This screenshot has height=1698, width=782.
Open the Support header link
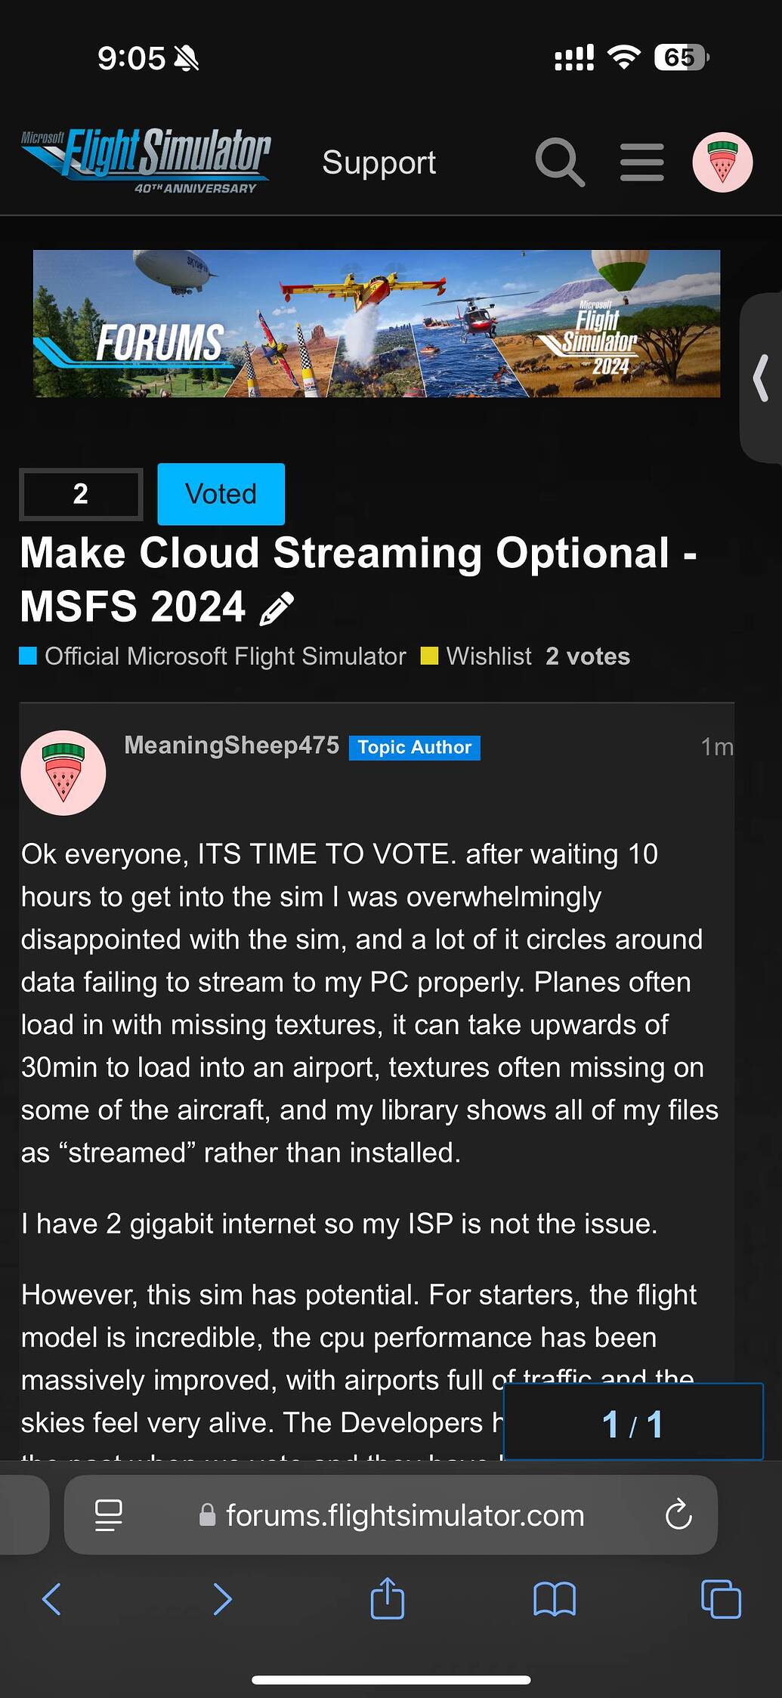[x=379, y=162]
